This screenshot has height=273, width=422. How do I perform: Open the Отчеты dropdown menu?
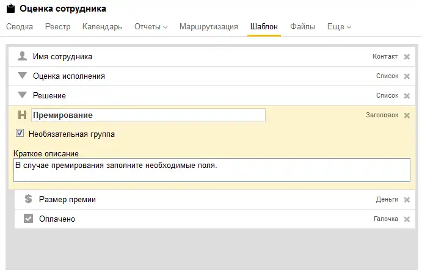tap(151, 27)
